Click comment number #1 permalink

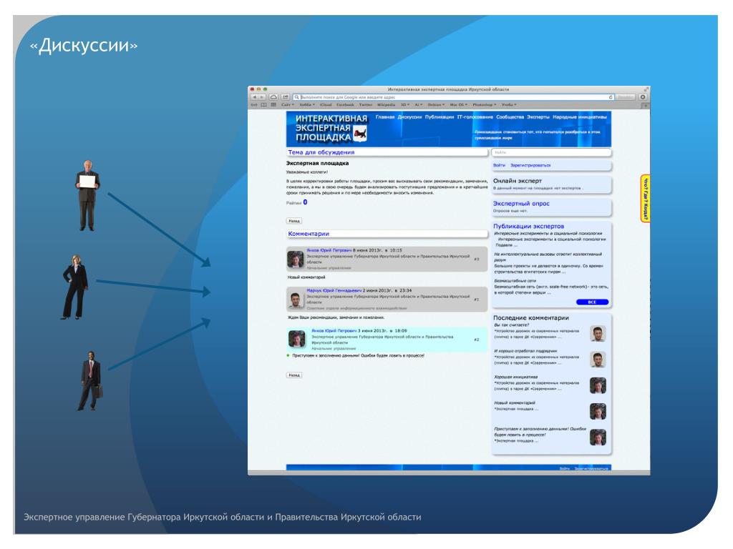(476, 300)
